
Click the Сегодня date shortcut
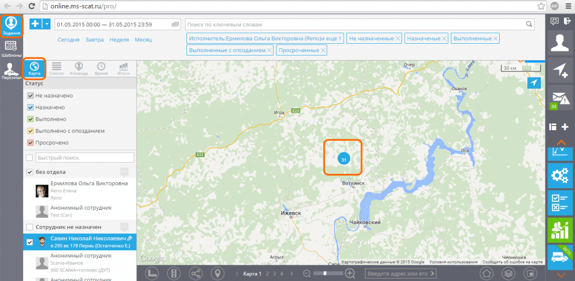click(69, 40)
